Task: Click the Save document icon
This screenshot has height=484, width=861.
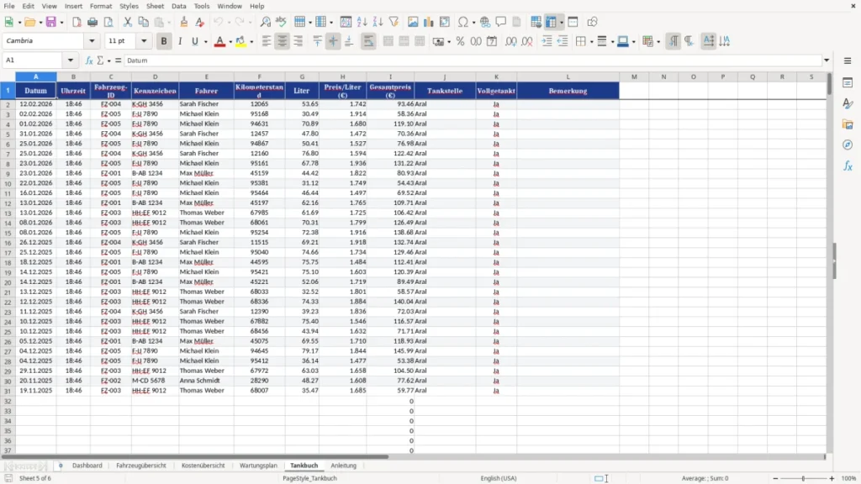Action: click(51, 22)
